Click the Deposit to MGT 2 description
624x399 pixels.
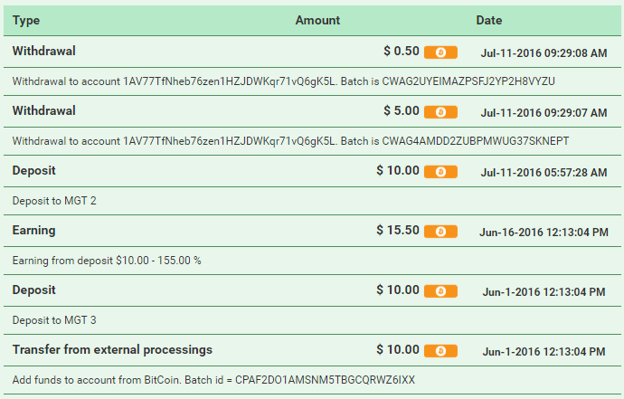[x=54, y=201]
